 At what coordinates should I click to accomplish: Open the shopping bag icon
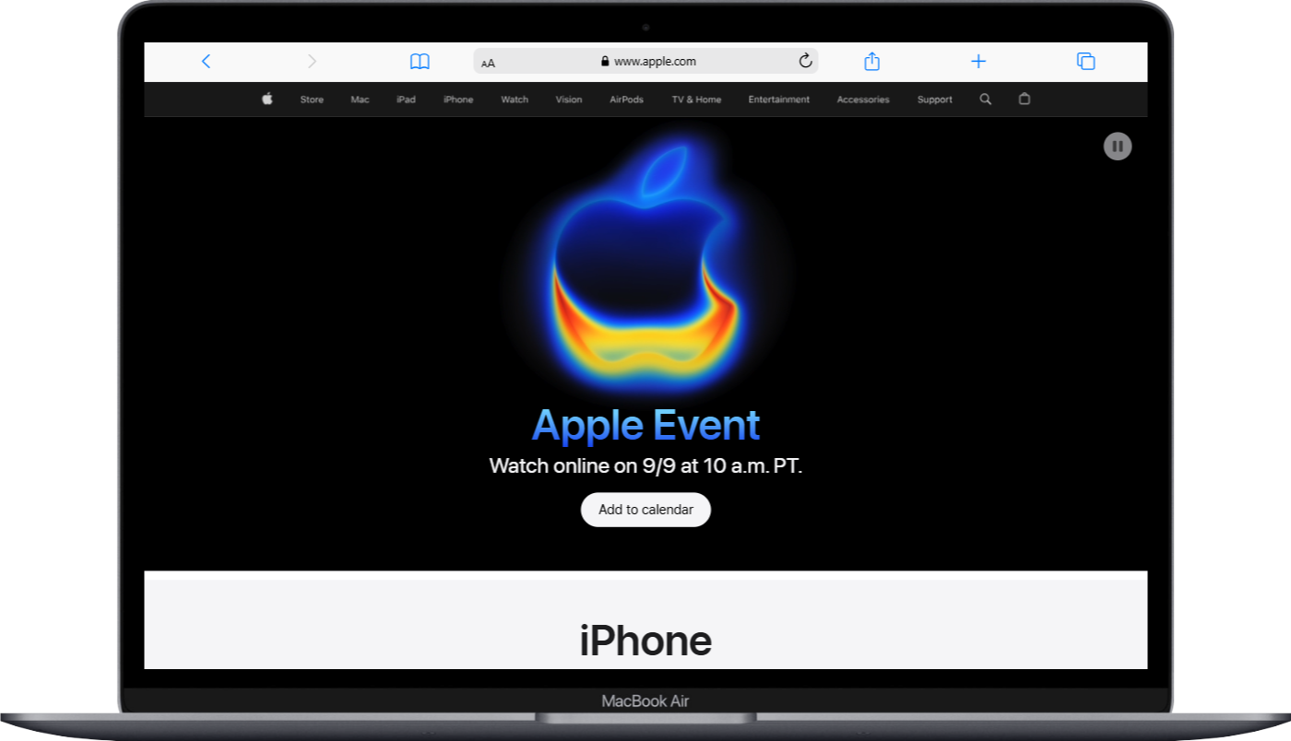pos(1024,99)
